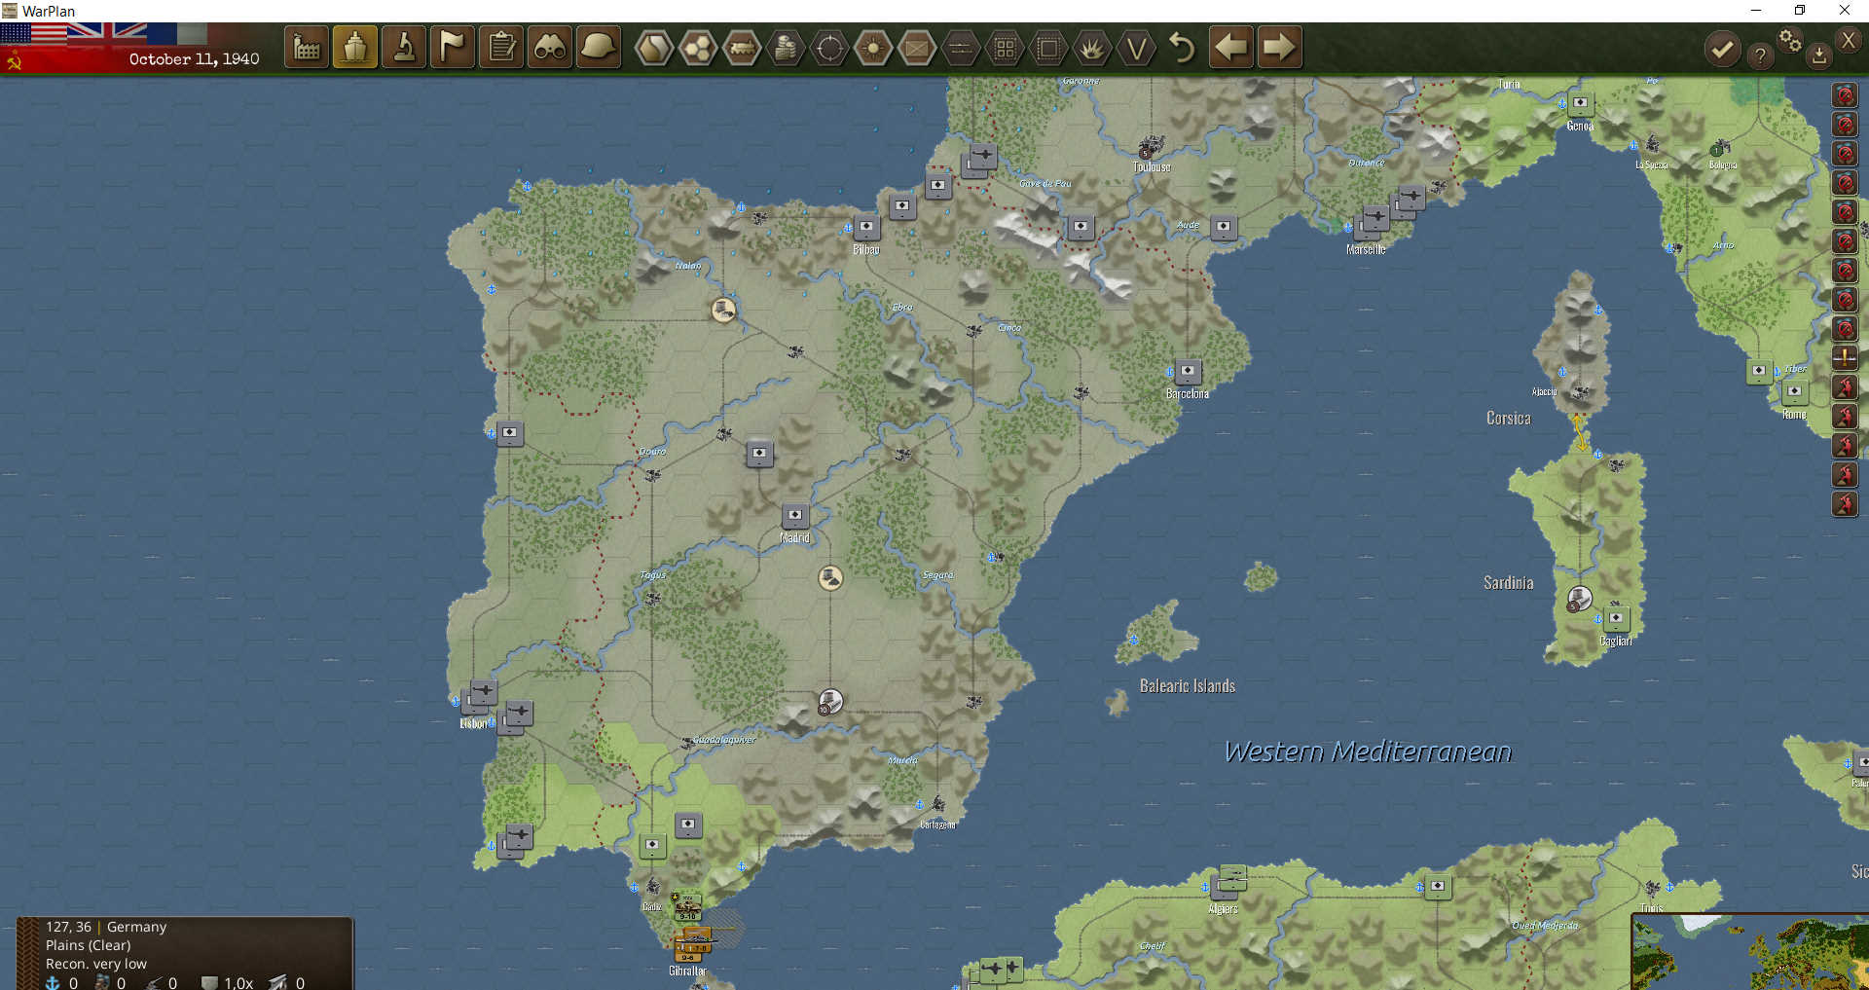1869x990 pixels.
Task: Click the United States flag
Action: 33,33
